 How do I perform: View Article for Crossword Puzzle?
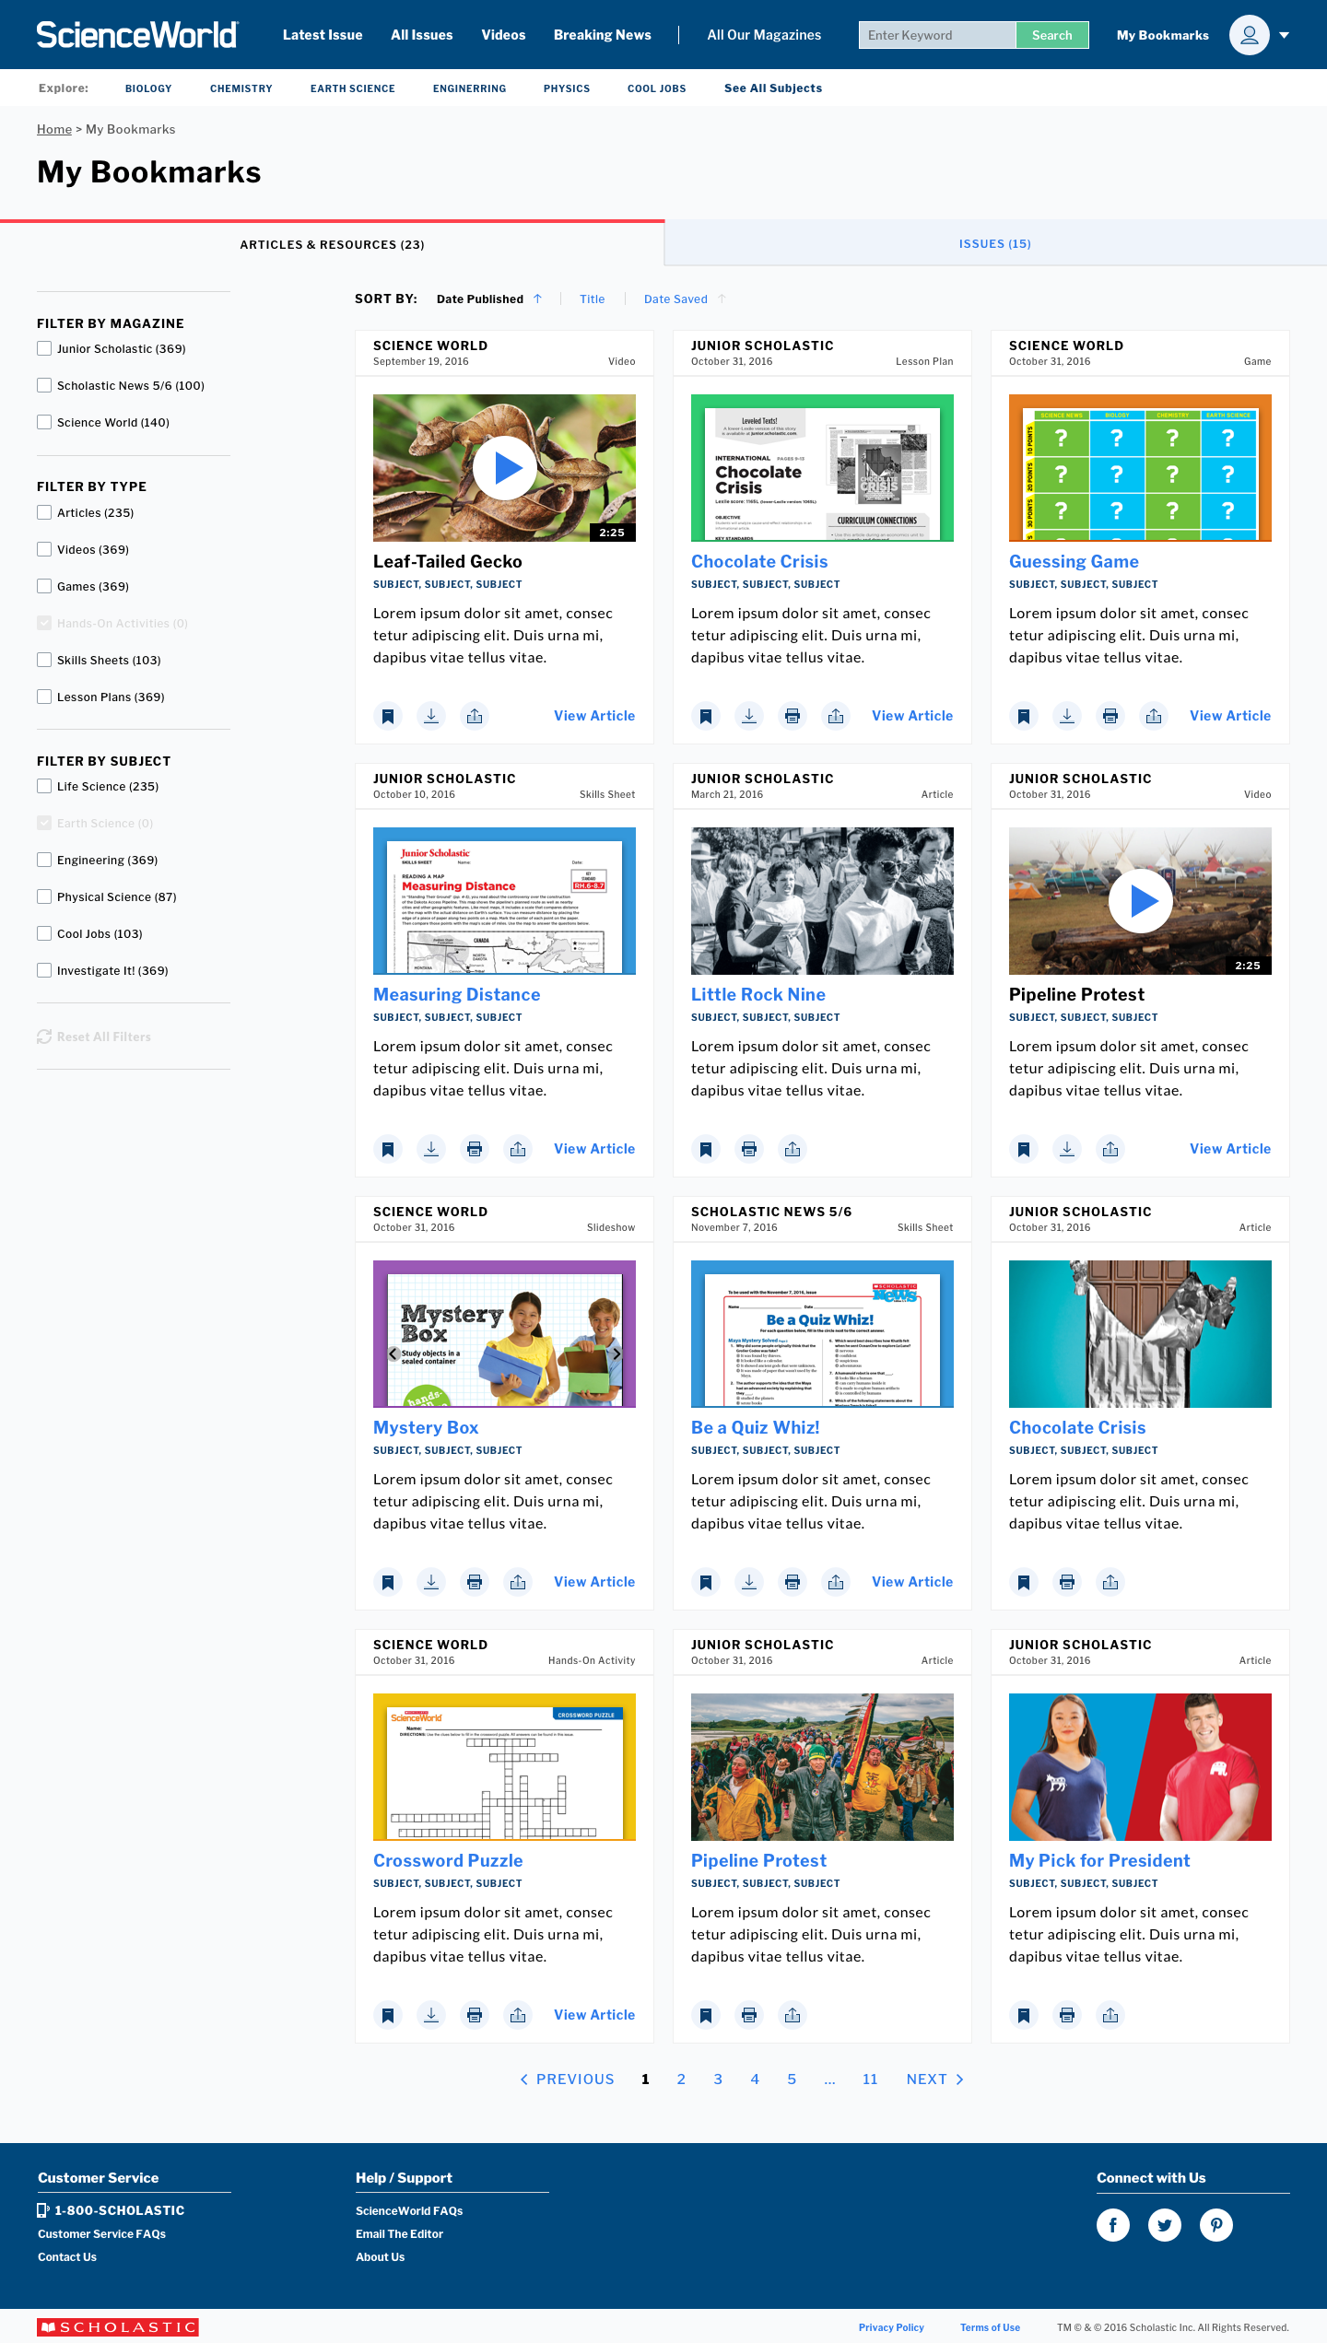coord(594,2015)
